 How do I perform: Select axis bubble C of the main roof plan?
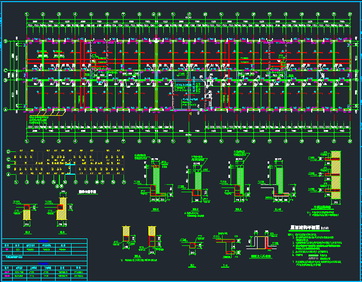tap(5, 70)
